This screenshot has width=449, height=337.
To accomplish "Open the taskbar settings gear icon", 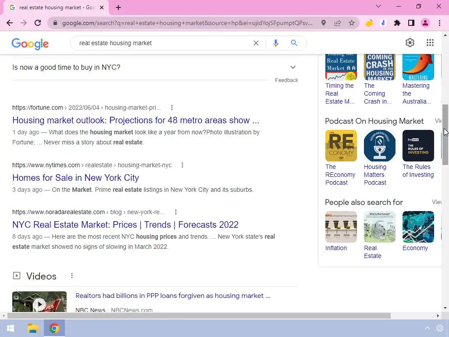I will tap(440, 328).
